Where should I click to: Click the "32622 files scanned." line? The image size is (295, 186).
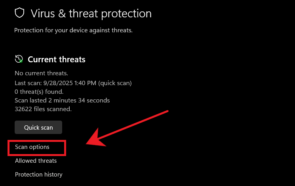coord(43,109)
